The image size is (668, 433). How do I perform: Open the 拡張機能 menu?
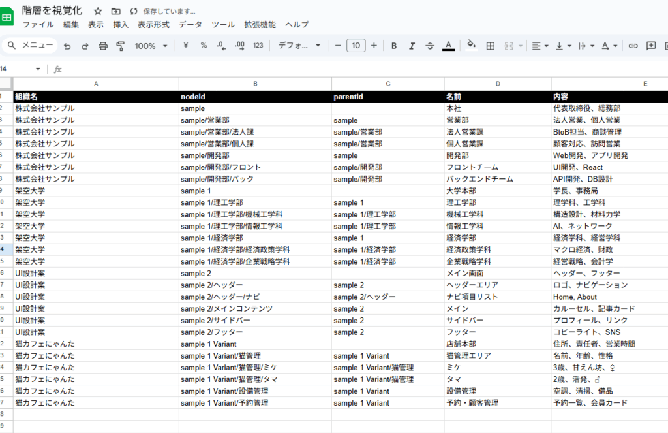click(x=260, y=25)
